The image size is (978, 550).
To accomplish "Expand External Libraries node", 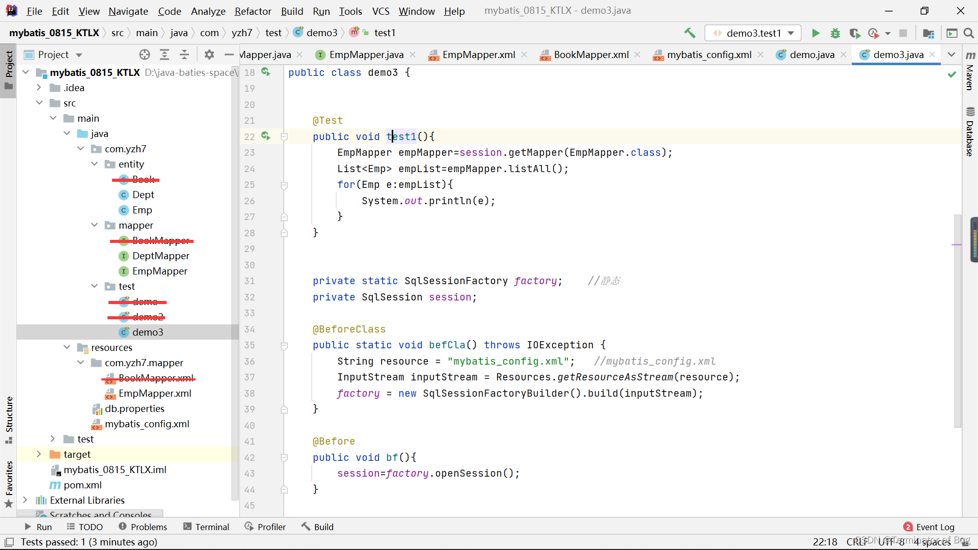I will [25, 500].
